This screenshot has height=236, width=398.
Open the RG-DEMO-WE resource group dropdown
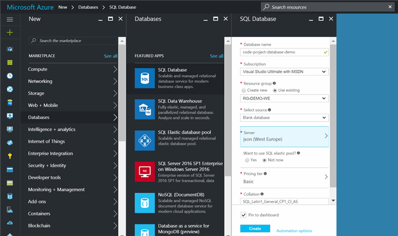pos(284,98)
